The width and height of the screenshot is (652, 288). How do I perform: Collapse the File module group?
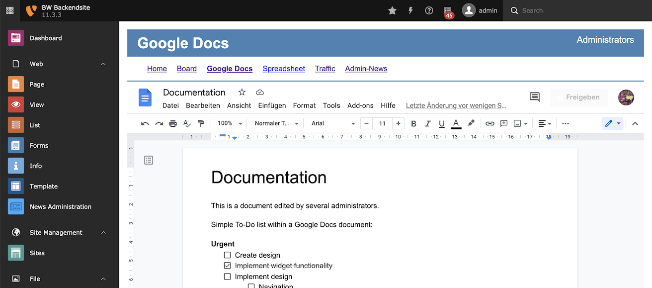(103, 279)
